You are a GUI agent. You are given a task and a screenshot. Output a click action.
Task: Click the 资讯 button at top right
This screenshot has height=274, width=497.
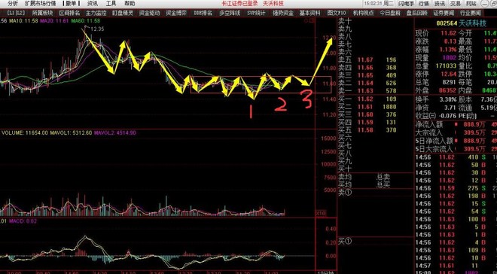pos(440,4)
